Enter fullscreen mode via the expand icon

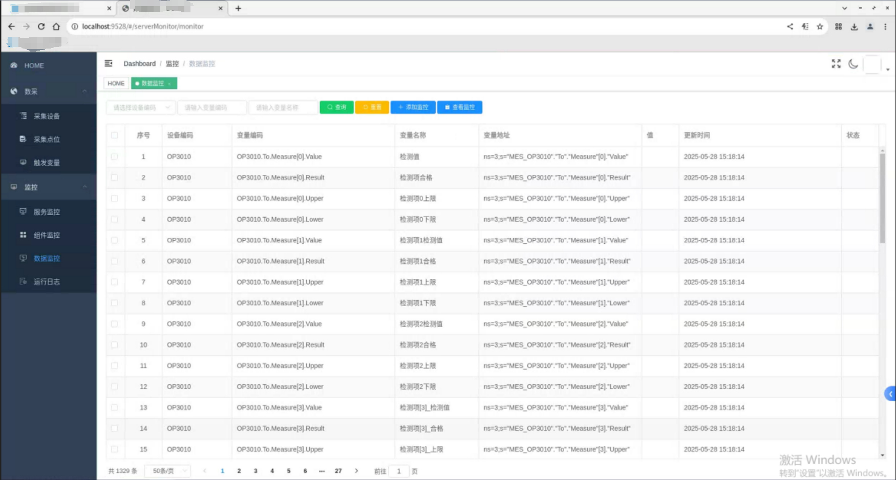point(836,63)
